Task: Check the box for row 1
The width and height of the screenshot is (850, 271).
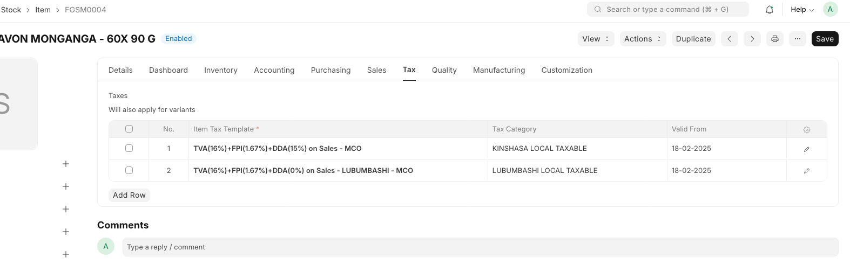Action: point(129,148)
